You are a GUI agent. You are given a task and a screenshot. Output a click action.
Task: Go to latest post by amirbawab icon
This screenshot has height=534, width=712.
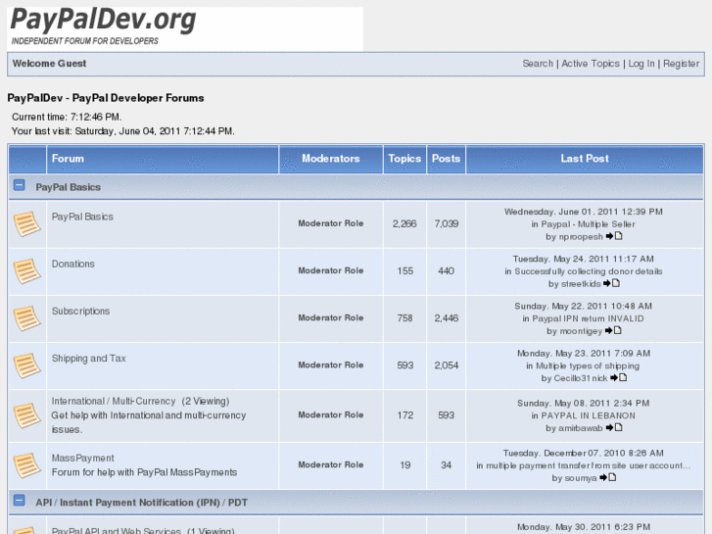(614, 427)
